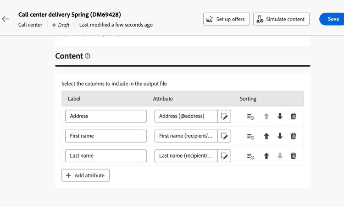Delete the Address row
The image size is (344, 207).
click(294, 116)
